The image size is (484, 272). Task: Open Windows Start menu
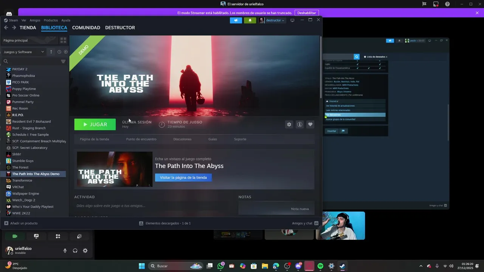[142, 266]
